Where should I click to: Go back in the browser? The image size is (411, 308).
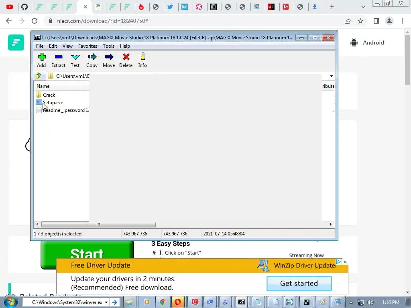(x=9, y=21)
